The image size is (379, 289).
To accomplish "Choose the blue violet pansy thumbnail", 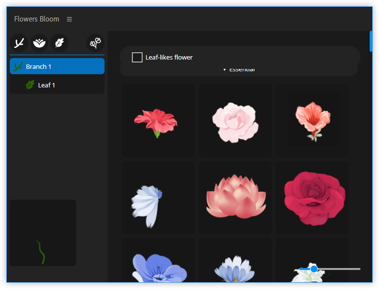I will pyautogui.click(x=158, y=260).
